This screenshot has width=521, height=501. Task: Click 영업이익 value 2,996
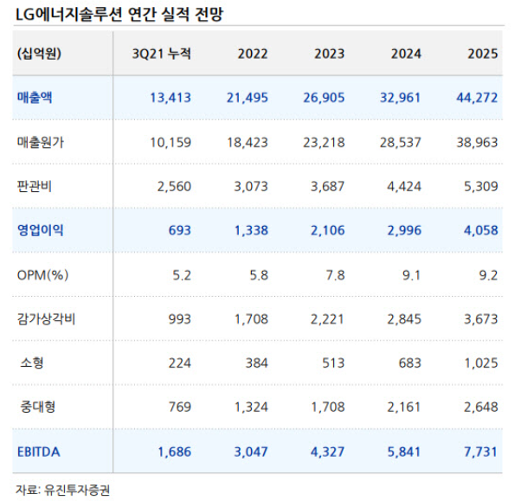pos(404,231)
